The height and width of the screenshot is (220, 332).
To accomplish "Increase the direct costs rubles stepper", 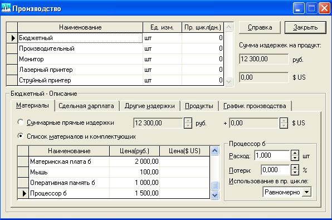I will pyautogui.click(x=188, y=121).
